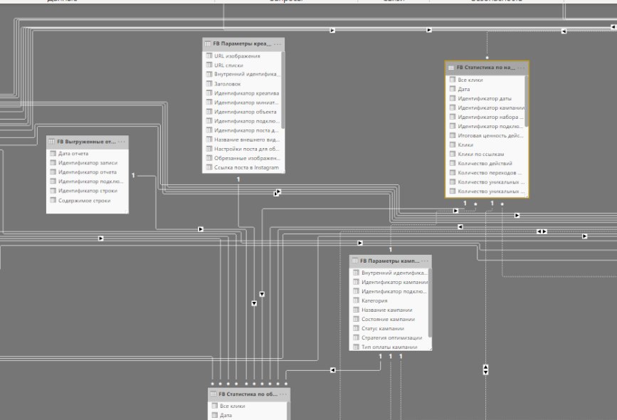The width and height of the screenshot is (617, 420).
Task: Click scrollbar of FB Параметры камп table
Action: (430, 303)
